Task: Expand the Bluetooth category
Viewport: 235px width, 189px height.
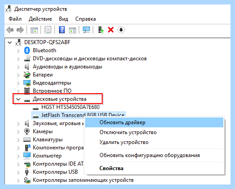Action: pyautogui.click(x=18, y=51)
